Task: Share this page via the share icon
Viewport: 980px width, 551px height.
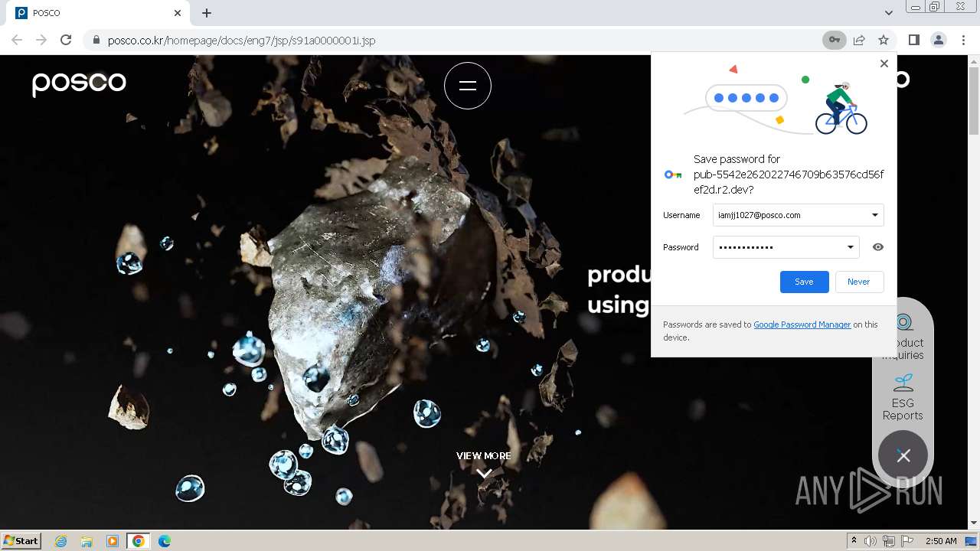Action: pos(859,40)
